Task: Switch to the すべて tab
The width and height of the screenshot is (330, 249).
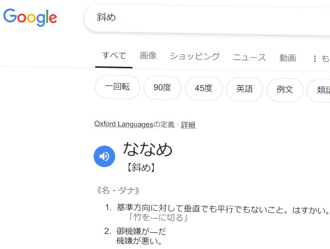Action: (114, 56)
